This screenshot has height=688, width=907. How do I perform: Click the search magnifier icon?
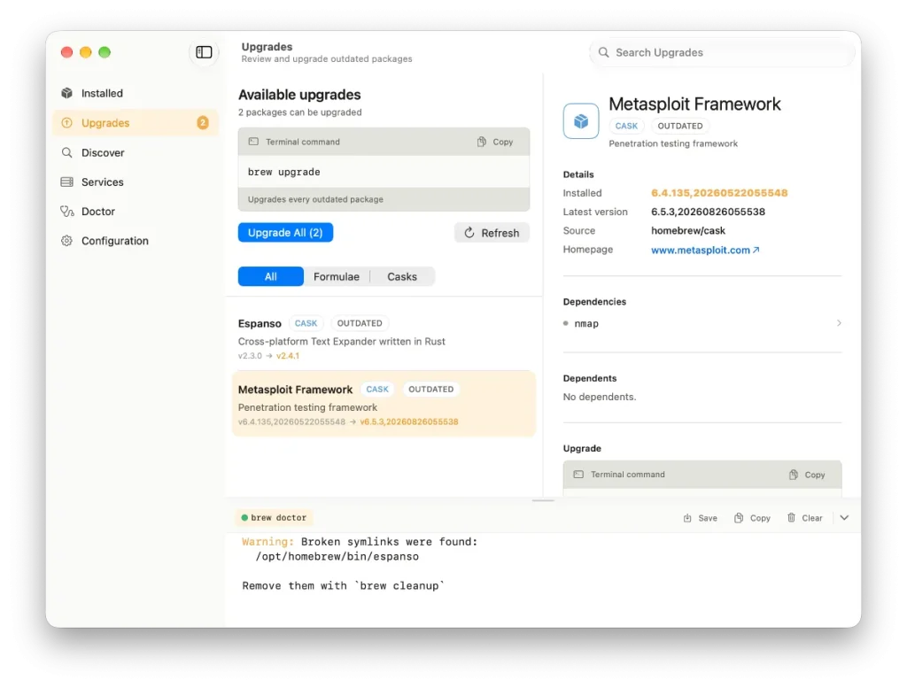tap(603, 52)
